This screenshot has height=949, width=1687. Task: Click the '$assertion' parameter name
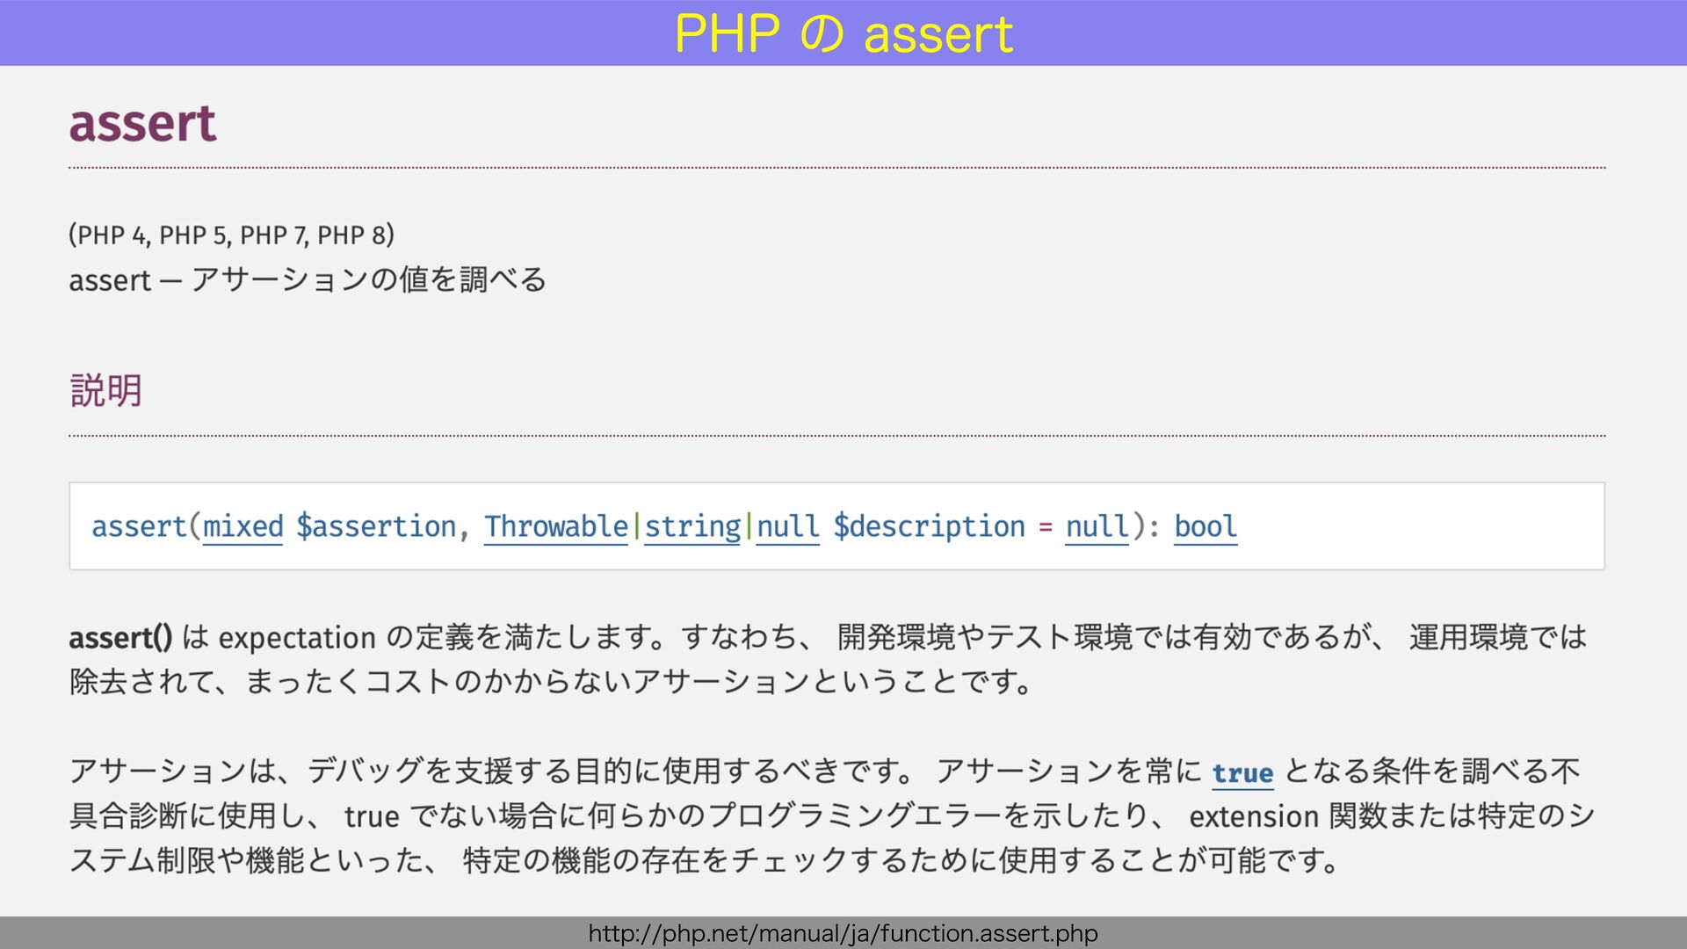tap(376, 526)
